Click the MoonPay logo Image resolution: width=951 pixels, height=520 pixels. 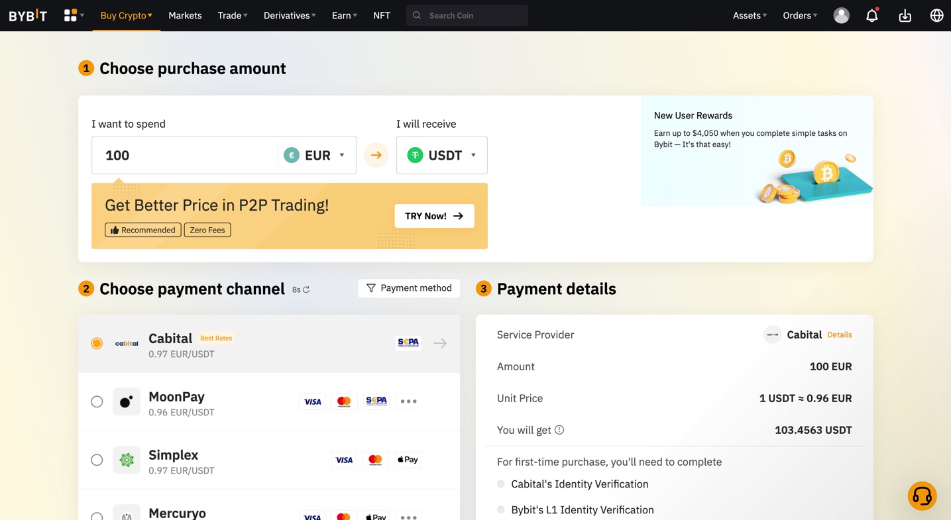pyautogui.click(x=127, y=401)
